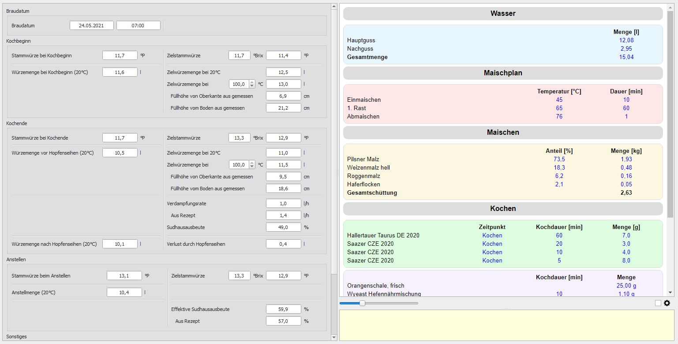Image resolution: width=678 pixels, height=344 pixels.
Task: Click the Kochbeginn Zielstammwürze °Brix field
Action: click(x=239, y=55)
